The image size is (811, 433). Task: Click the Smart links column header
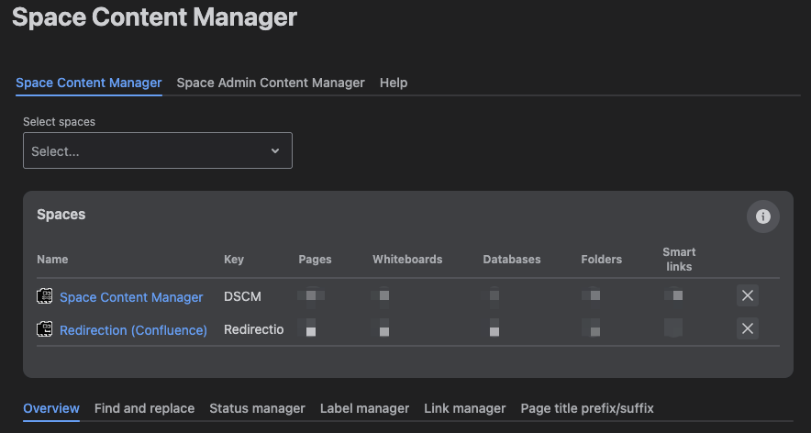[679, 260]
